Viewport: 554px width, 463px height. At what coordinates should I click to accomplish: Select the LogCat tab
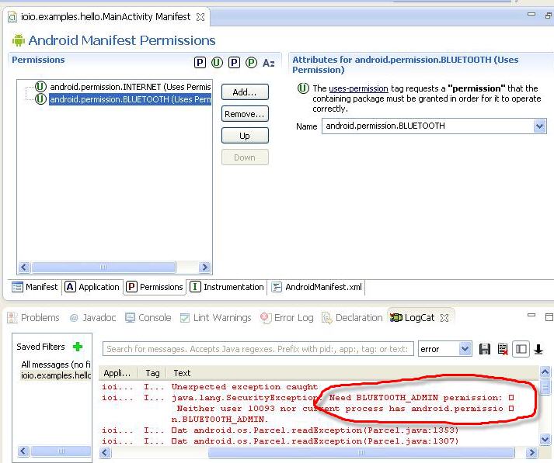413,318
